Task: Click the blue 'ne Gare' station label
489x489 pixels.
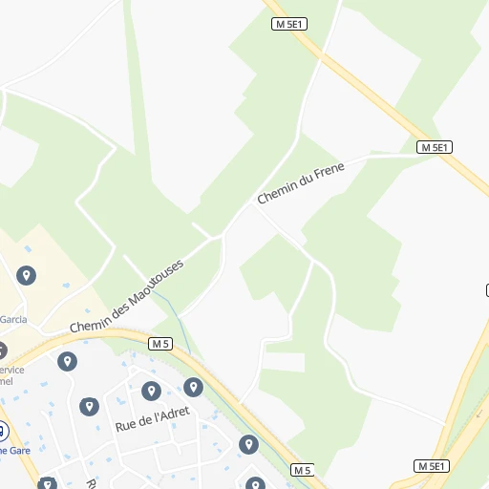Action: click(15, 451)
